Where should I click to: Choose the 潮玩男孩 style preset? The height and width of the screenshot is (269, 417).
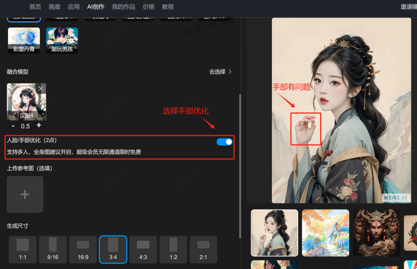point(62,40)
